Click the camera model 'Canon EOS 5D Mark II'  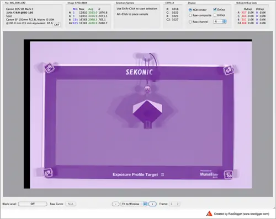tap(20, 9)
